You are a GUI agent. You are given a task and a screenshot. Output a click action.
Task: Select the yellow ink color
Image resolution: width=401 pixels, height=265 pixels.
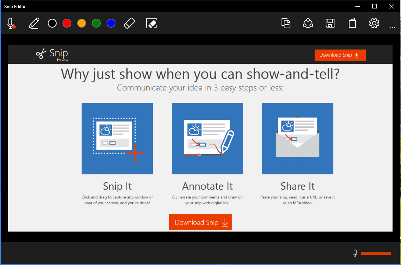81,23
